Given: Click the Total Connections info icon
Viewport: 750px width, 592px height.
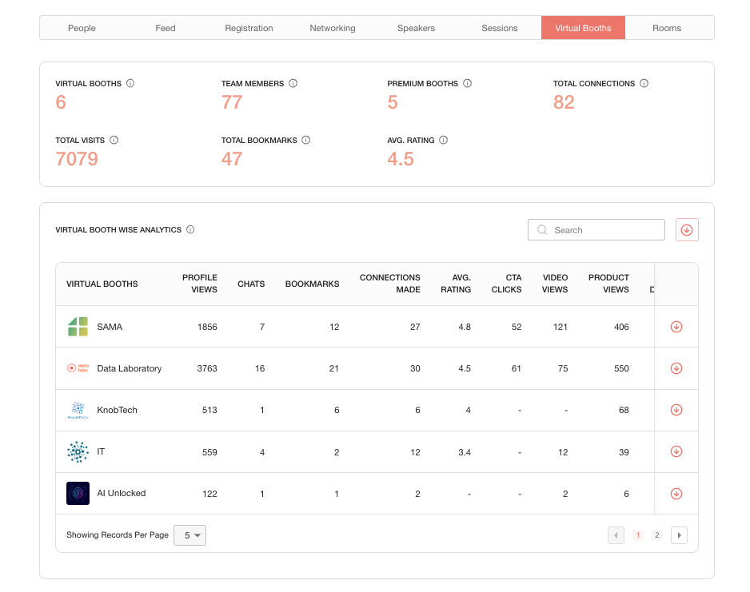Looking at the screenshot, I should [x=644, y=83].
